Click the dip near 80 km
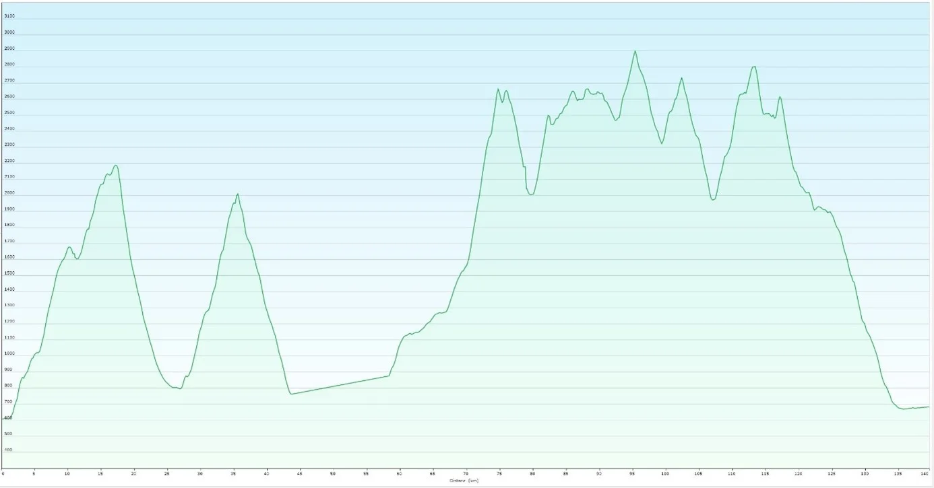 click(532, 195)
